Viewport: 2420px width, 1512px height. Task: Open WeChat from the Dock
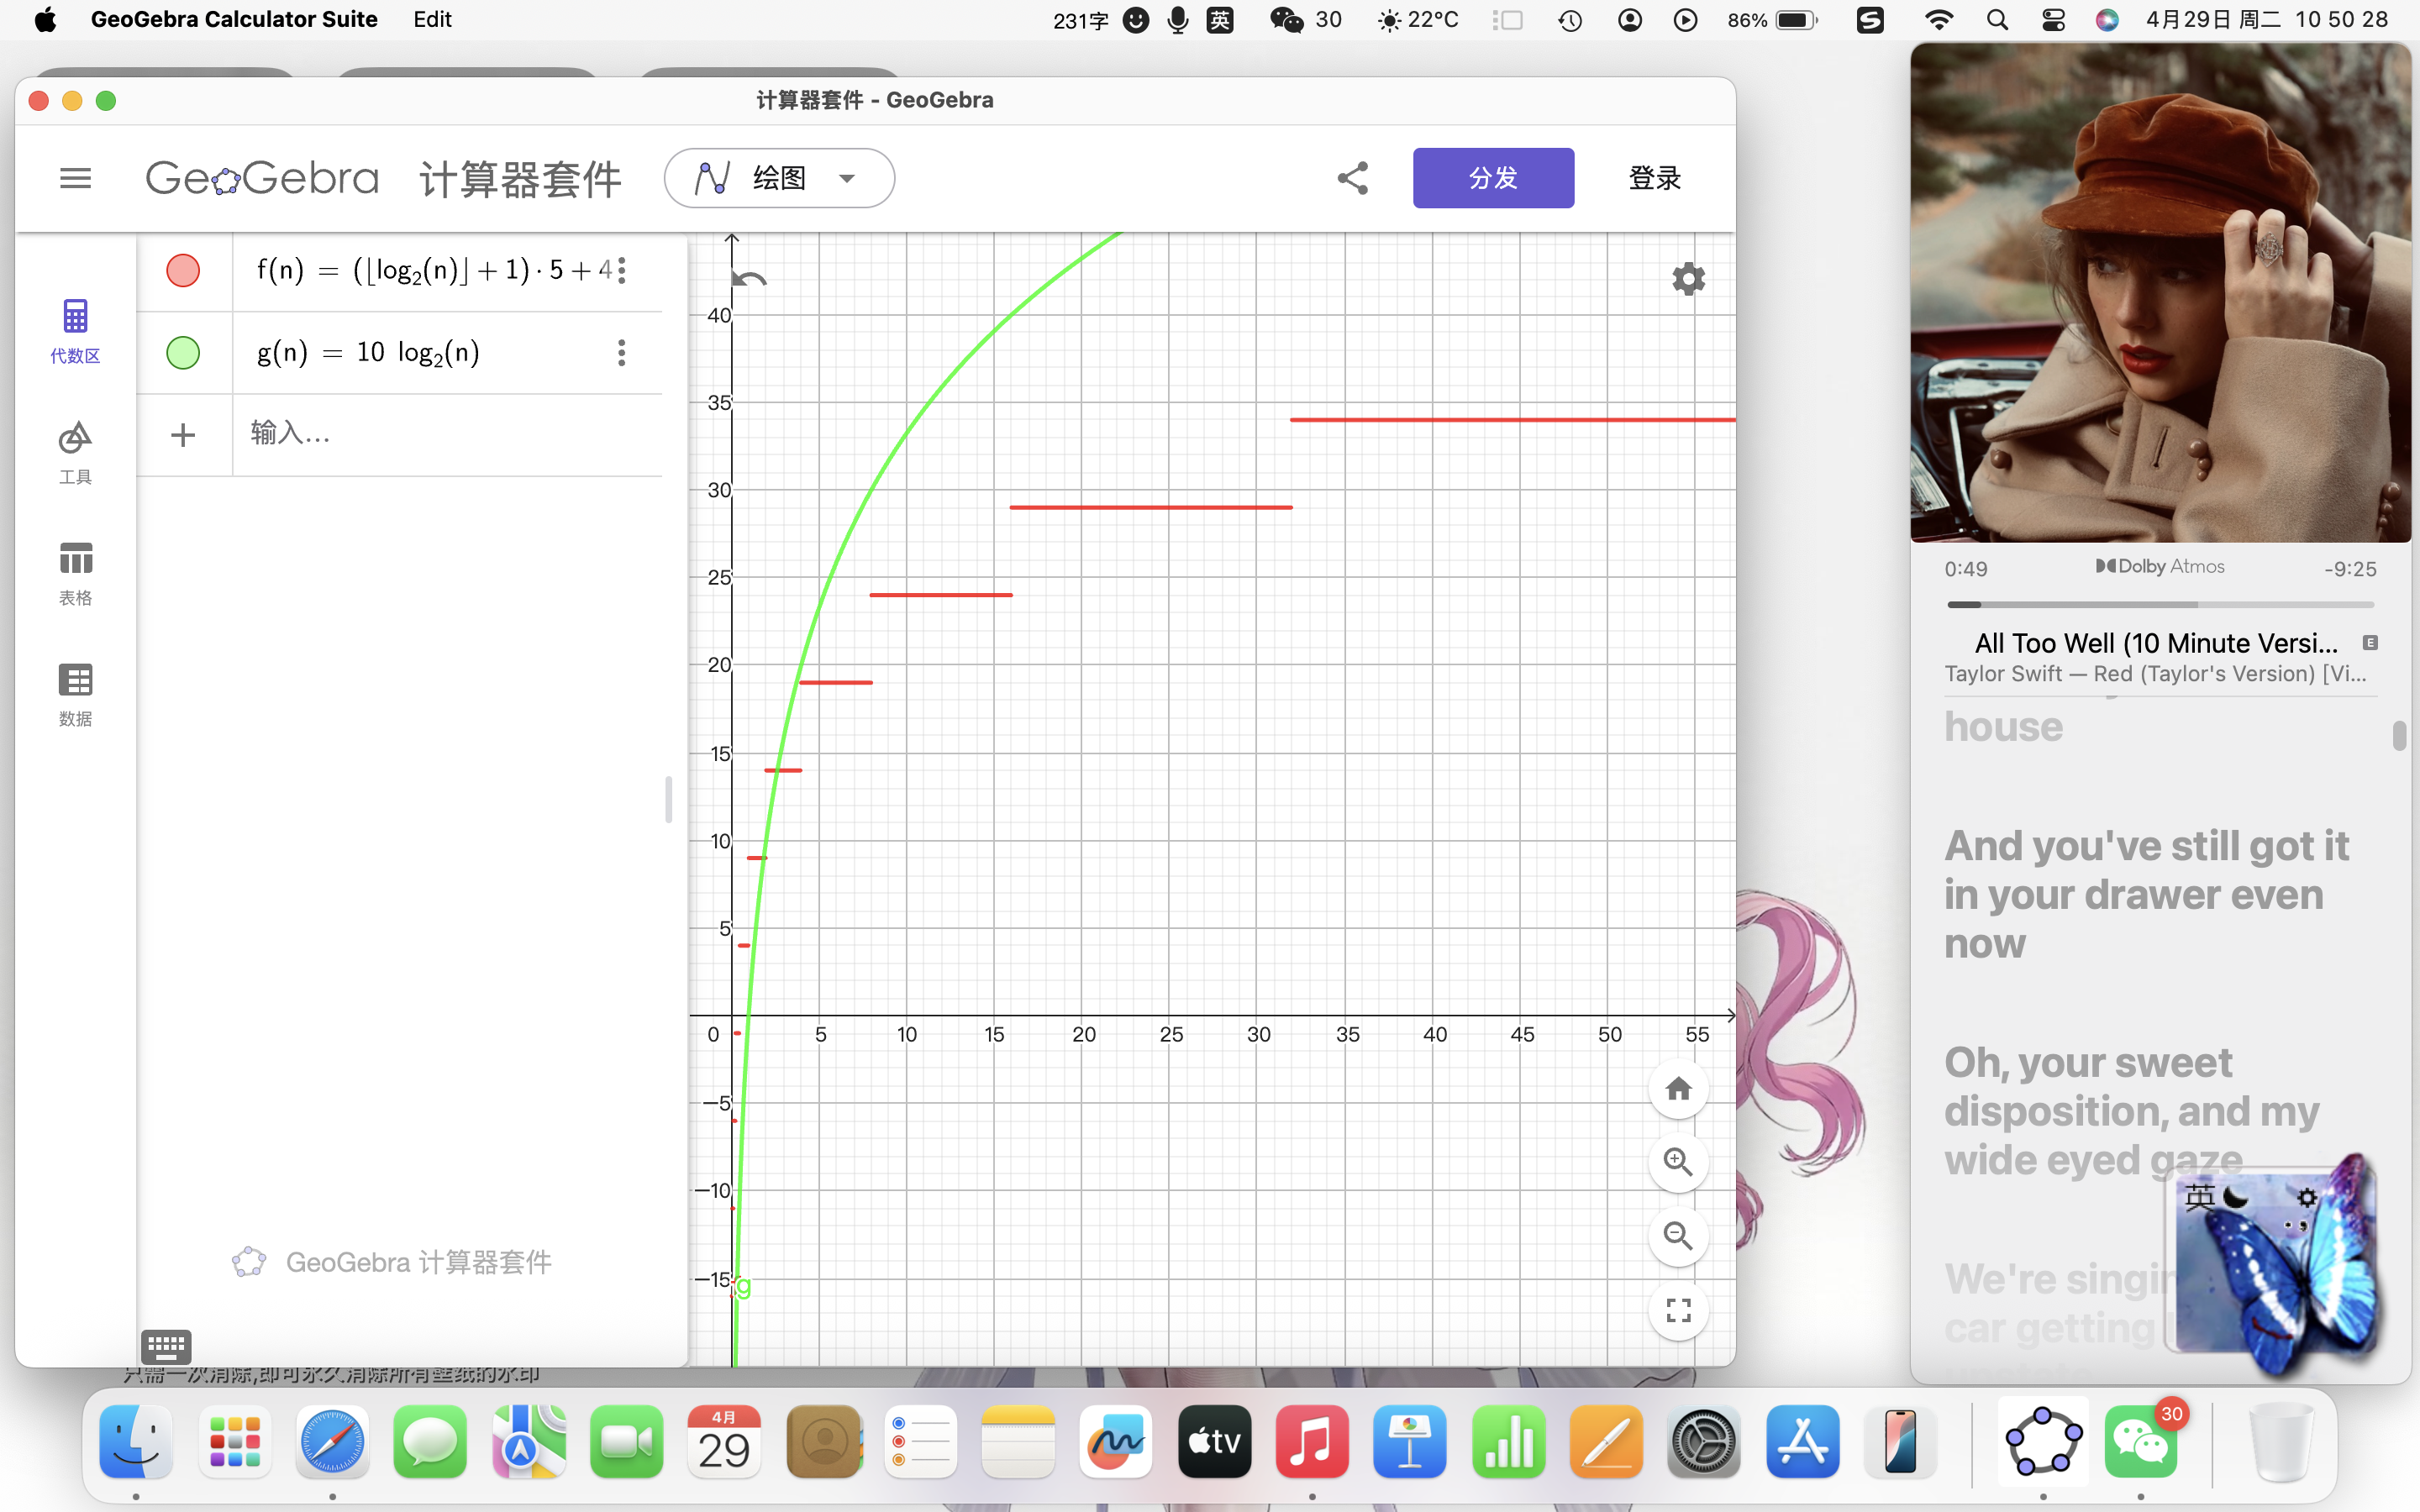(x=2141, y=1442)
